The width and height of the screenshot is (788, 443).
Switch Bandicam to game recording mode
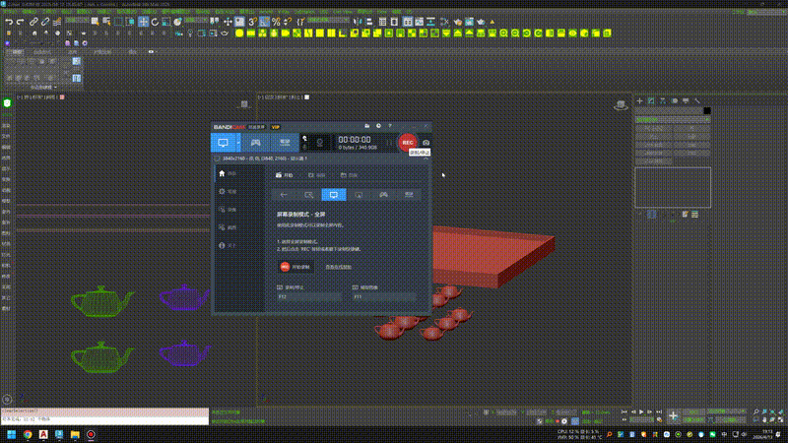(x=254, y=143)
